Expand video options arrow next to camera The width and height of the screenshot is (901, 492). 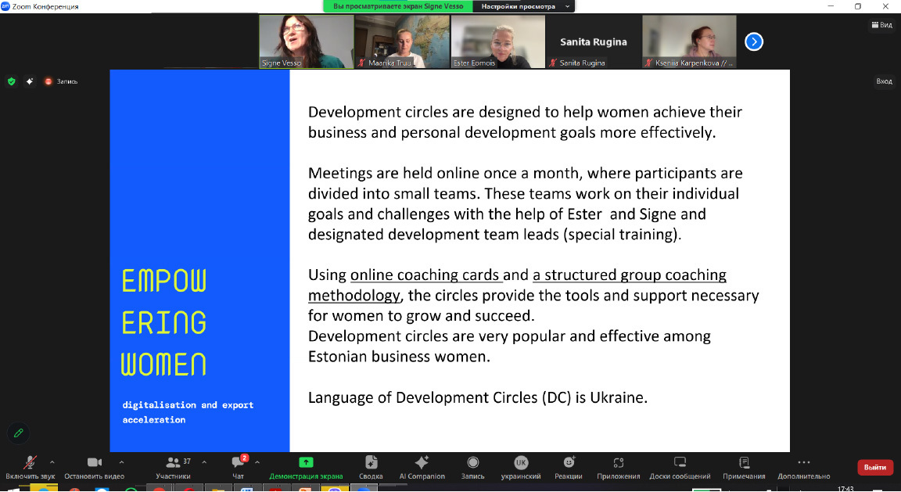[x=121, y=462]
